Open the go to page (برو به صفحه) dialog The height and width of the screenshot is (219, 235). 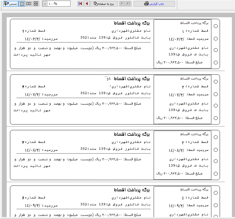pyautogui.click(x=104, y=4)
